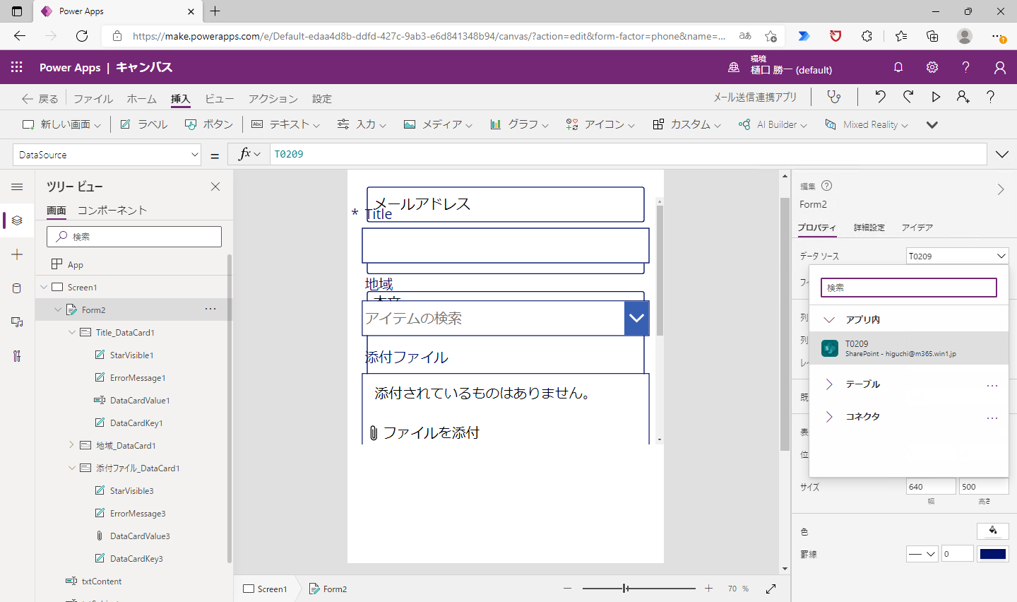Click the dark blue border color swatch
Viewport: 1017px width, 602px height.
[x=992, y=554]
